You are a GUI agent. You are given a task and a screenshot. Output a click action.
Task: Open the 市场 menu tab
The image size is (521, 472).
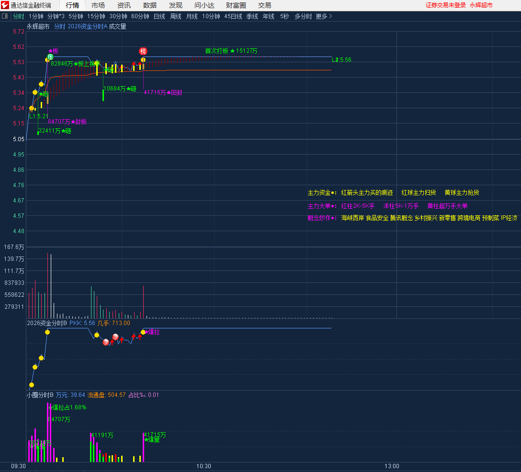98,5
